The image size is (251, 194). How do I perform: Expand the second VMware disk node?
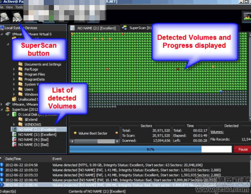point(1,104)
